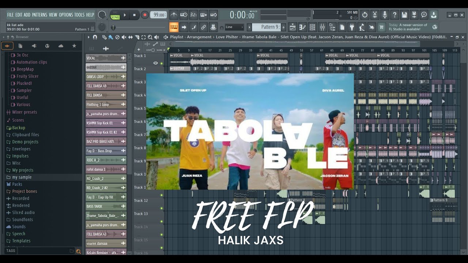This screenshot has height=263, width=468.
Task: Open the Playlist options arrow menu
Action: tap(88, 37)
